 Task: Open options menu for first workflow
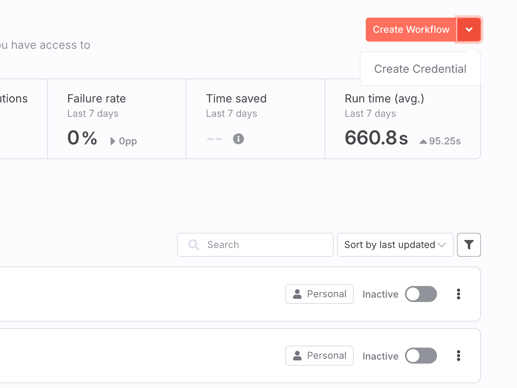(x=459, y=294)
